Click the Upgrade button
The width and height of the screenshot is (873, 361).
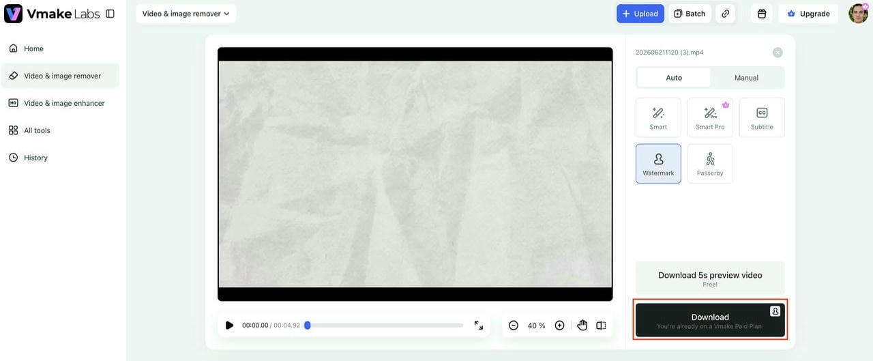(x=808, y=14)
